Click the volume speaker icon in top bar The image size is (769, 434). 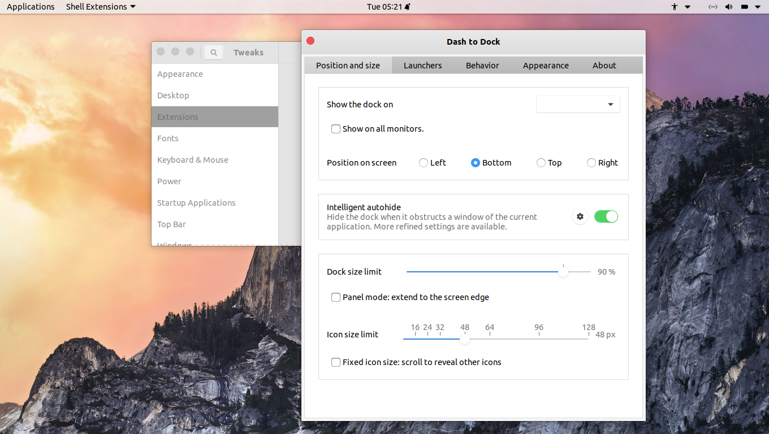(x=729, y=7)
